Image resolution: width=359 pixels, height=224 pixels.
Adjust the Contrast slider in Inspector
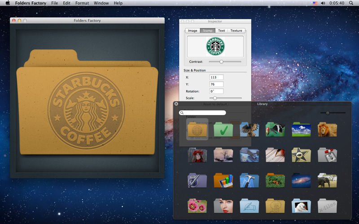point(221,62)
